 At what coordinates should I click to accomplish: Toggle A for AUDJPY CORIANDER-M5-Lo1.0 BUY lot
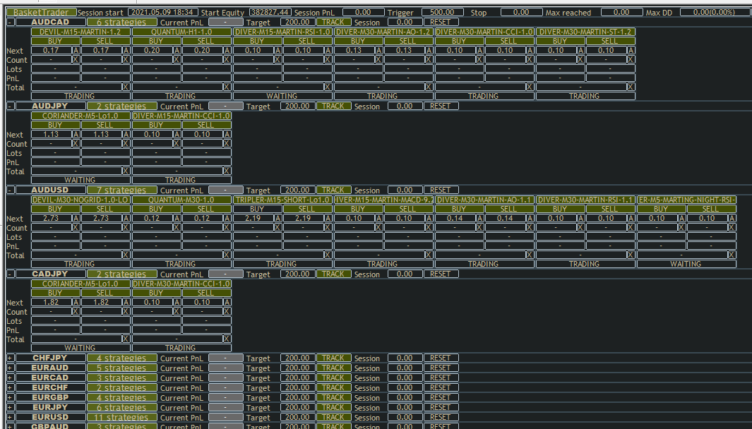76,134
